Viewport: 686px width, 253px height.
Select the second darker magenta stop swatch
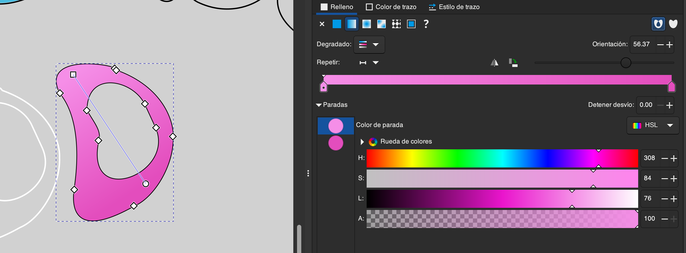click(x=336, y=143)
